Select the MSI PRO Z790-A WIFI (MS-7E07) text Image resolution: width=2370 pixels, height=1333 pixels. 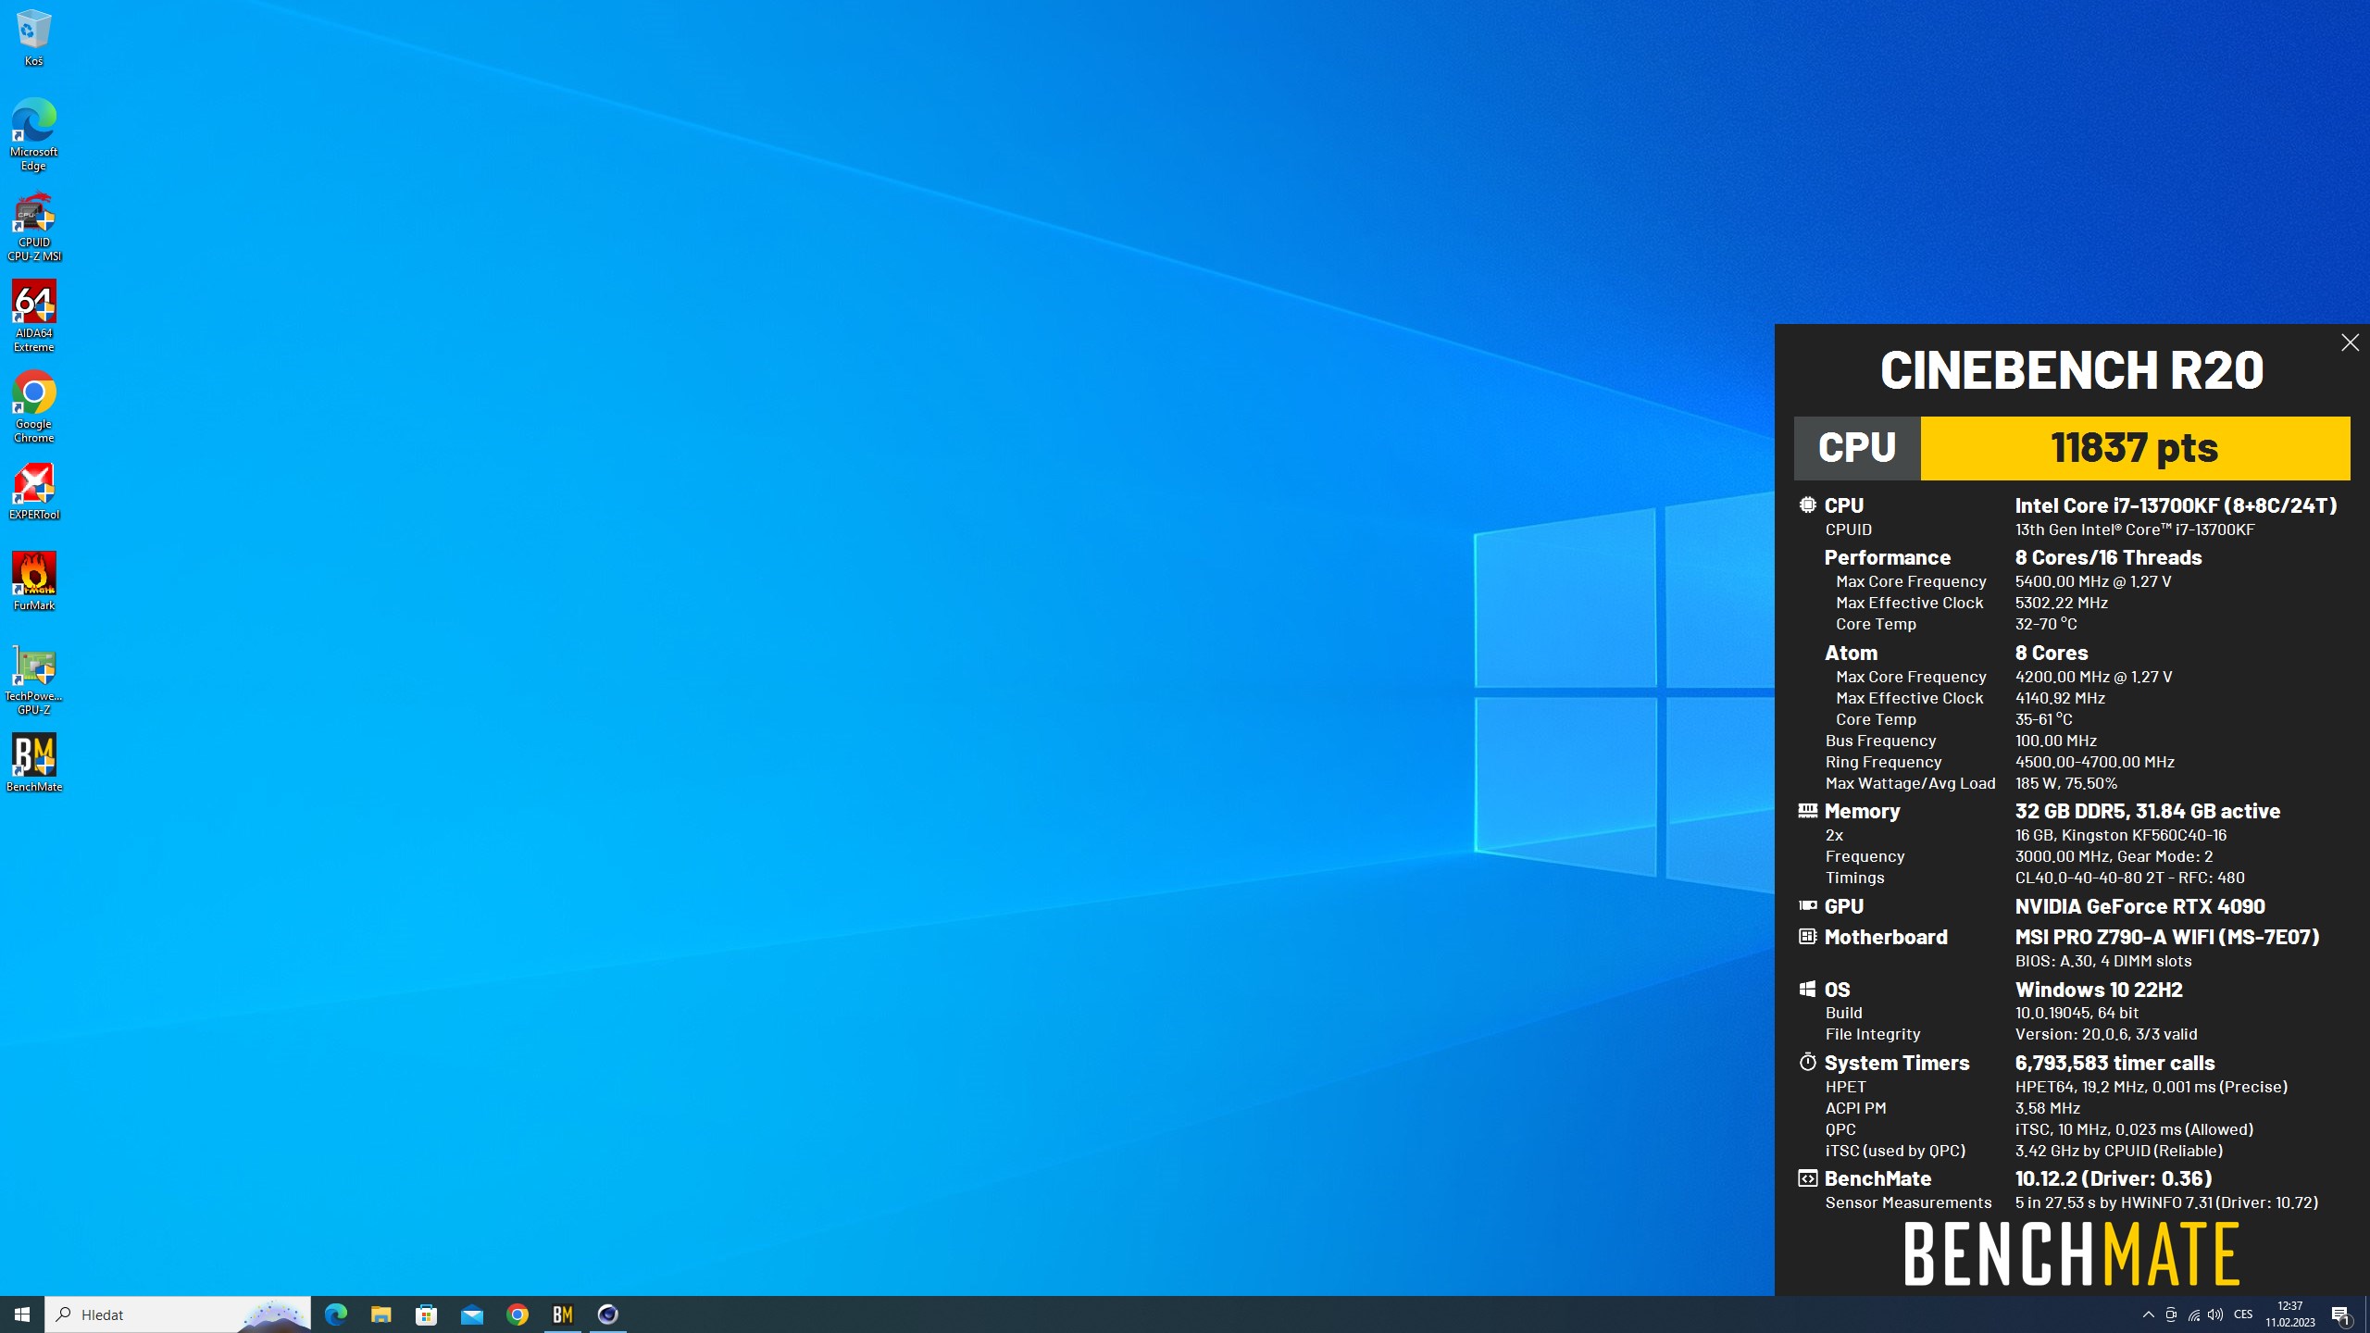click(2167, 937)
